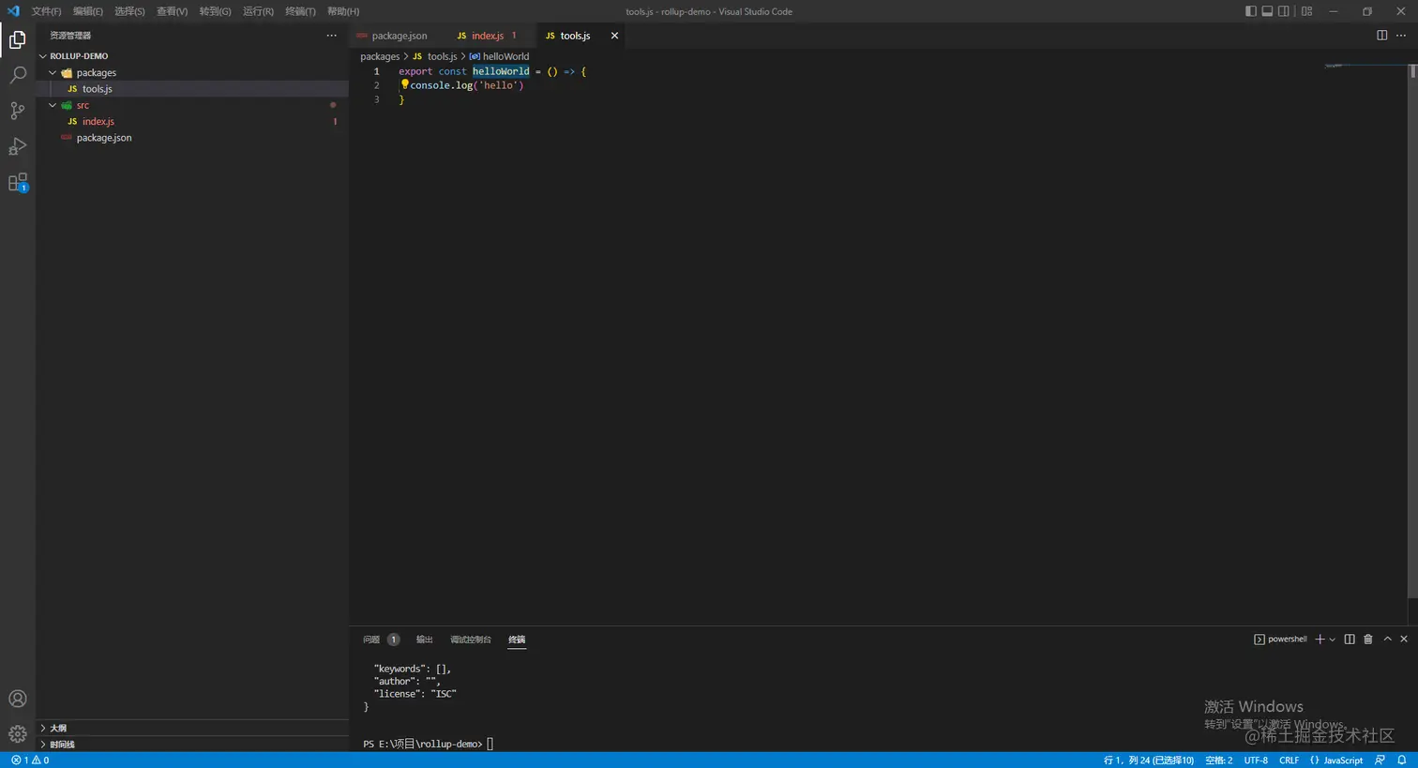Toggle the primary sidebar visibility
The width and height of the screenshot is (1418, 768).
click(1251, 11)
